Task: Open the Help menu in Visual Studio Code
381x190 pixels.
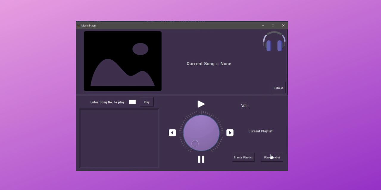Action: 97,20
